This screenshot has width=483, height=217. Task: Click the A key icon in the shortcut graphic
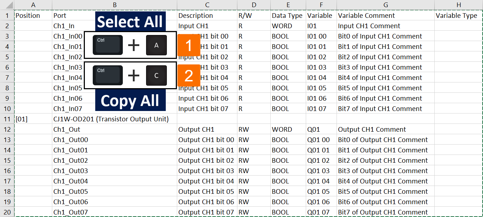coord(156,45)
